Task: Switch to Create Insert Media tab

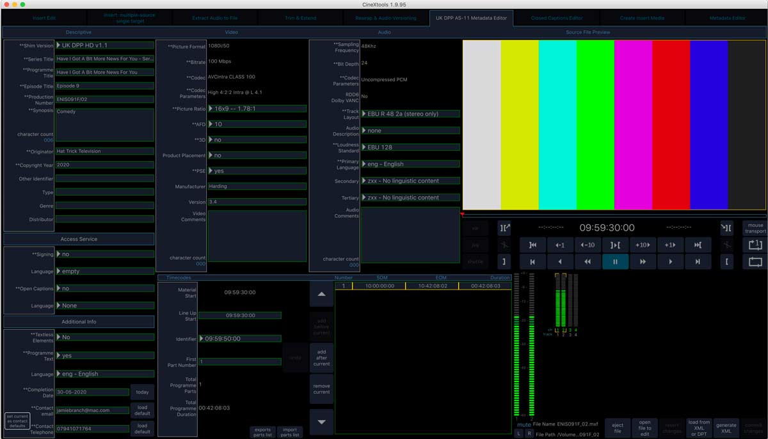Action: 642,18
